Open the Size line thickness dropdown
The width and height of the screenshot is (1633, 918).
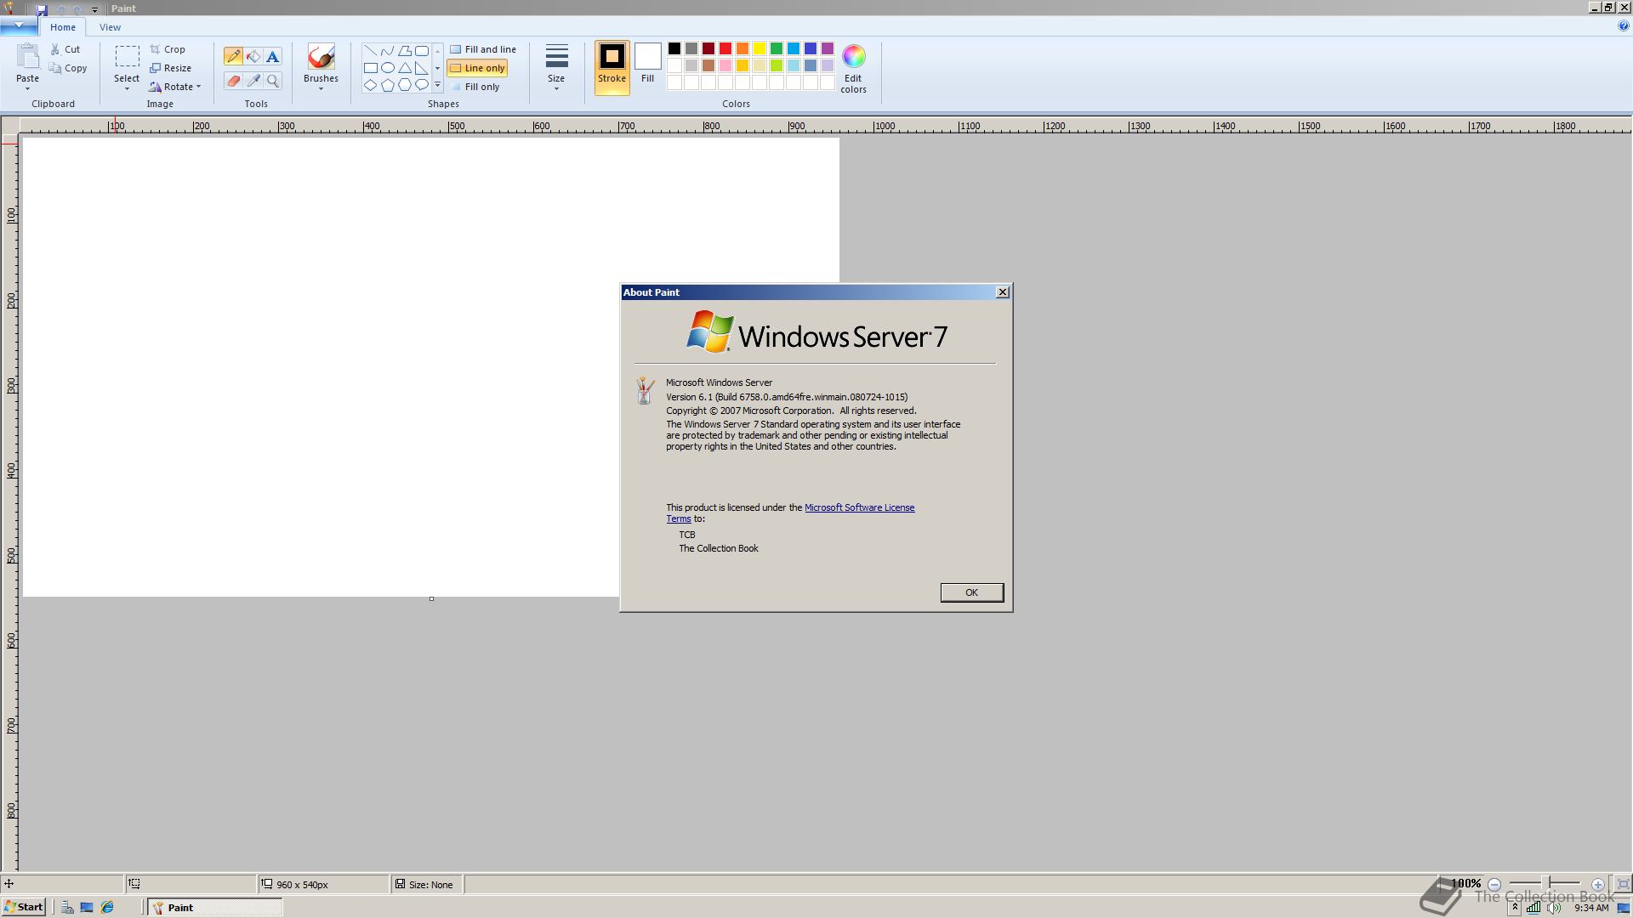[x=556, y=67]
